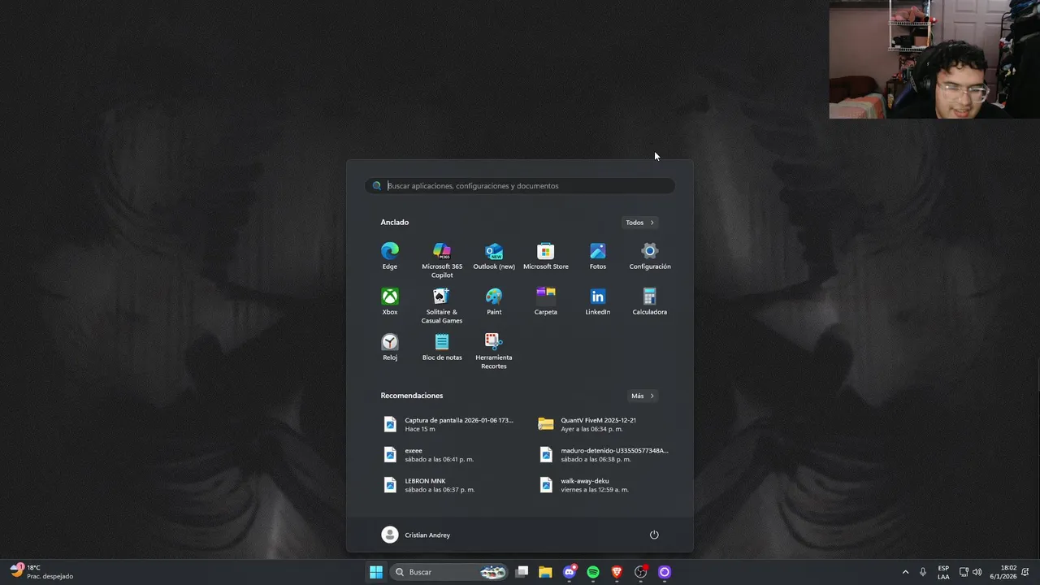Open Task View on the taskbar
1040x585 pixels.
[522, 572]
